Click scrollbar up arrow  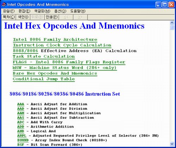(172, 23)
